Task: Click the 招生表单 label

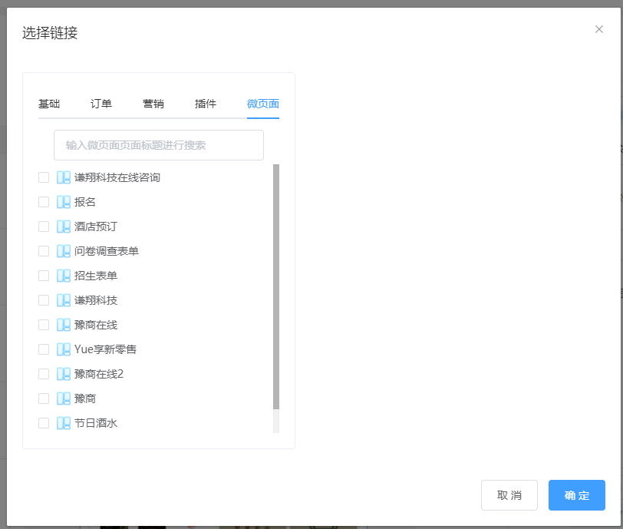Action: coord(96,276)
